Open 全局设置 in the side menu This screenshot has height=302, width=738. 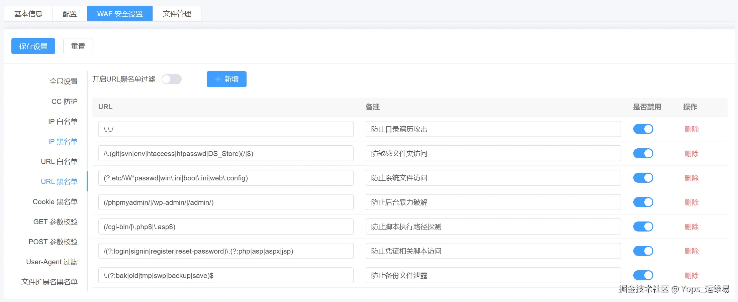tap(64, 81)
